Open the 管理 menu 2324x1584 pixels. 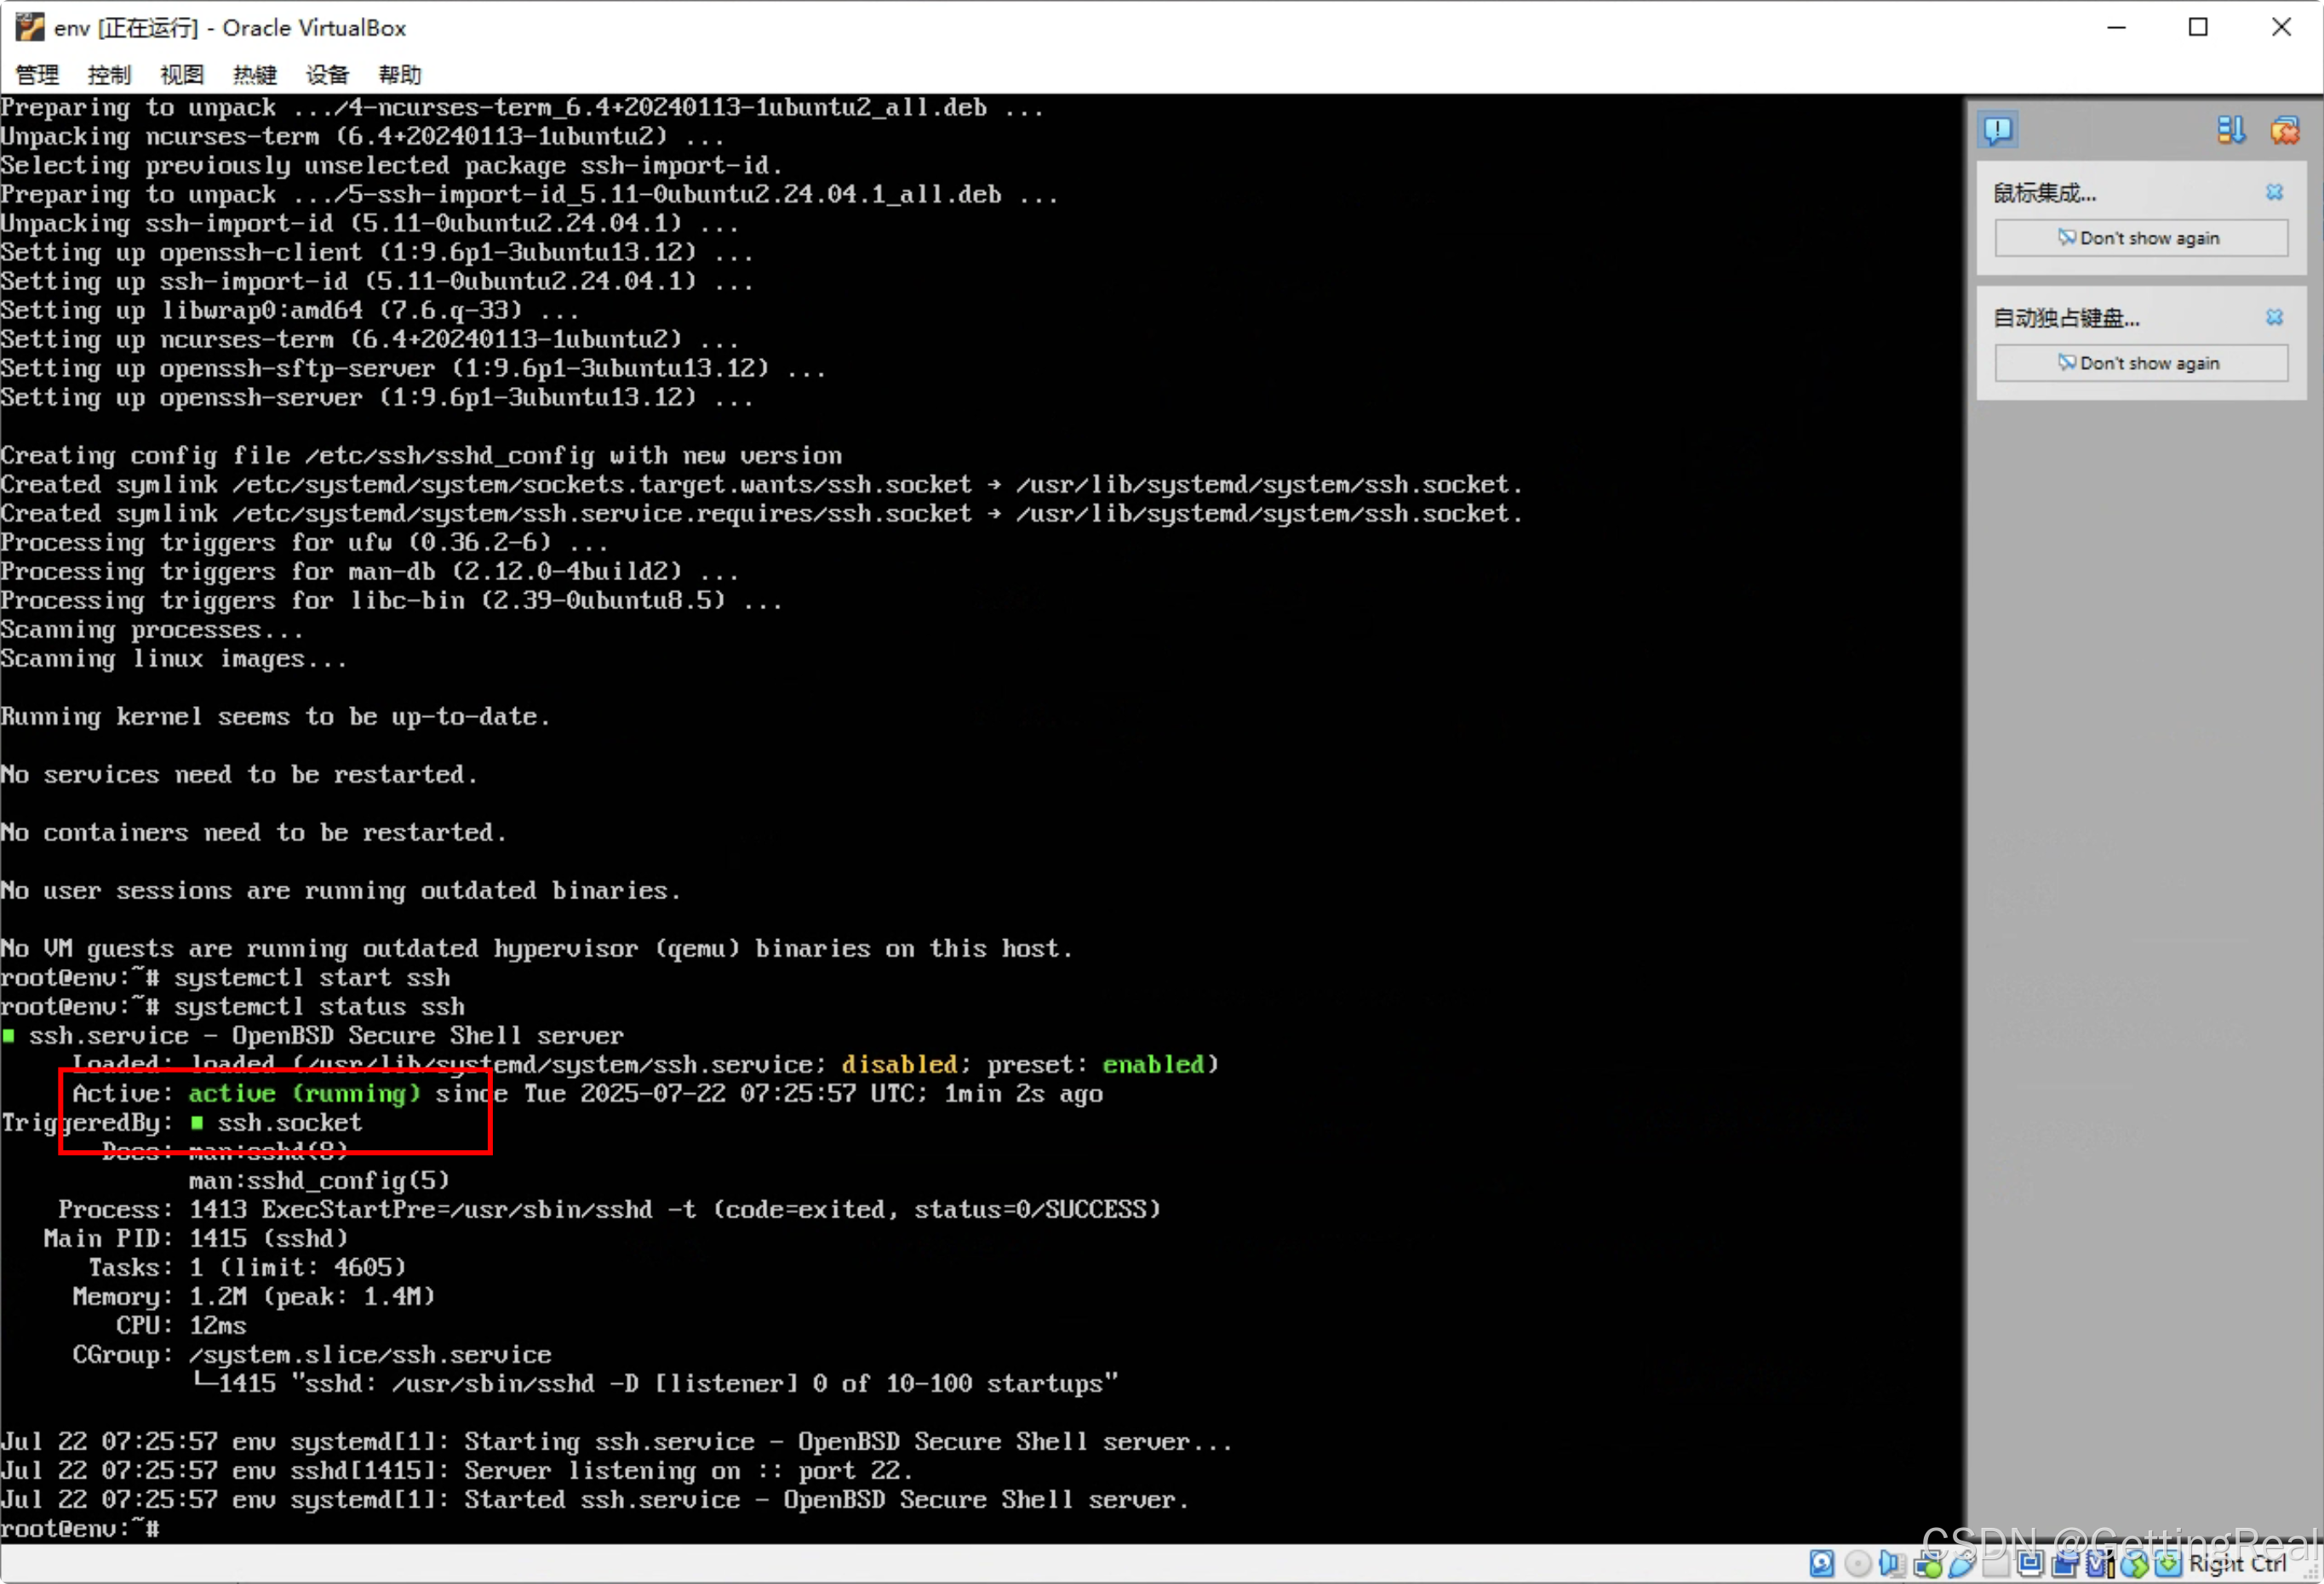click(x=37, y=74)
